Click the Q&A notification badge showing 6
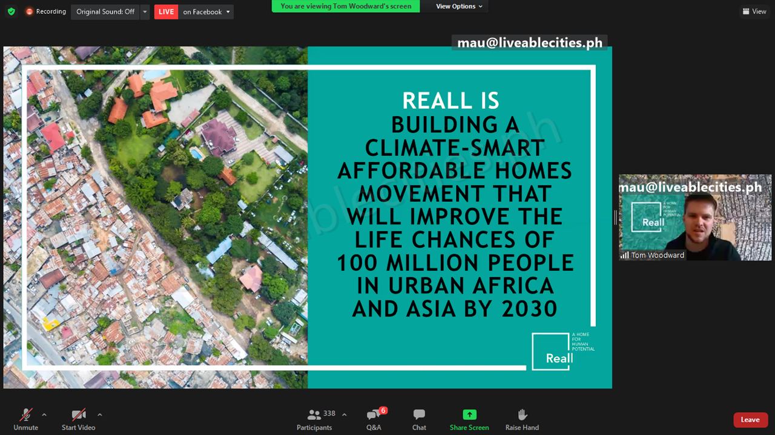This screenshot has width=775, height=435. (383, 410)
